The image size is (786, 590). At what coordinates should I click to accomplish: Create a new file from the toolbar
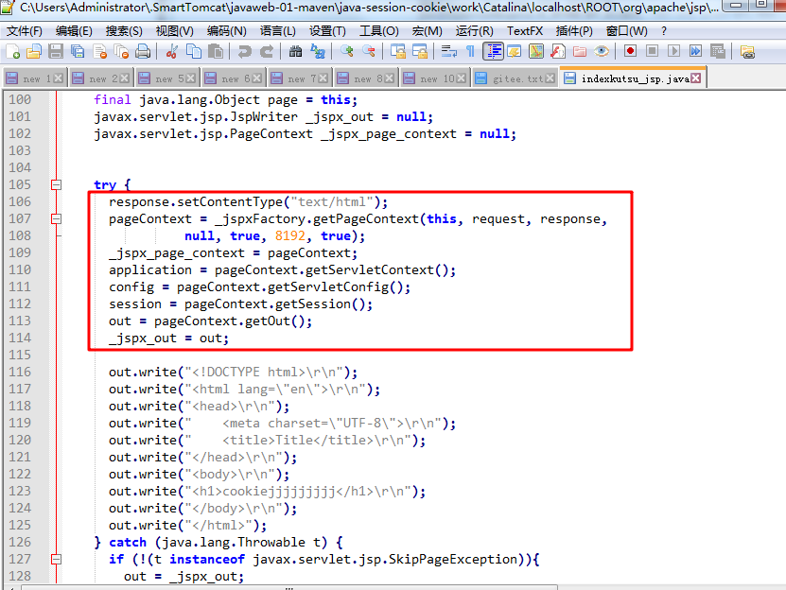point(12,52)
